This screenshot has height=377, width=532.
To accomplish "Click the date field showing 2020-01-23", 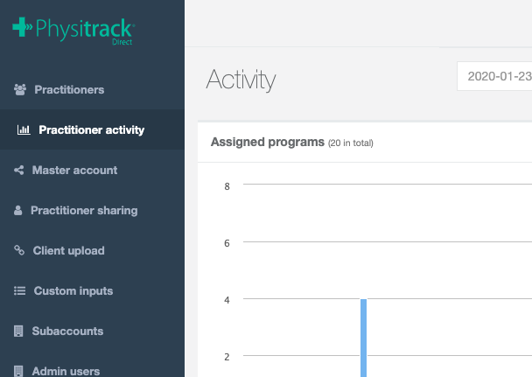I will click(494, 76).
